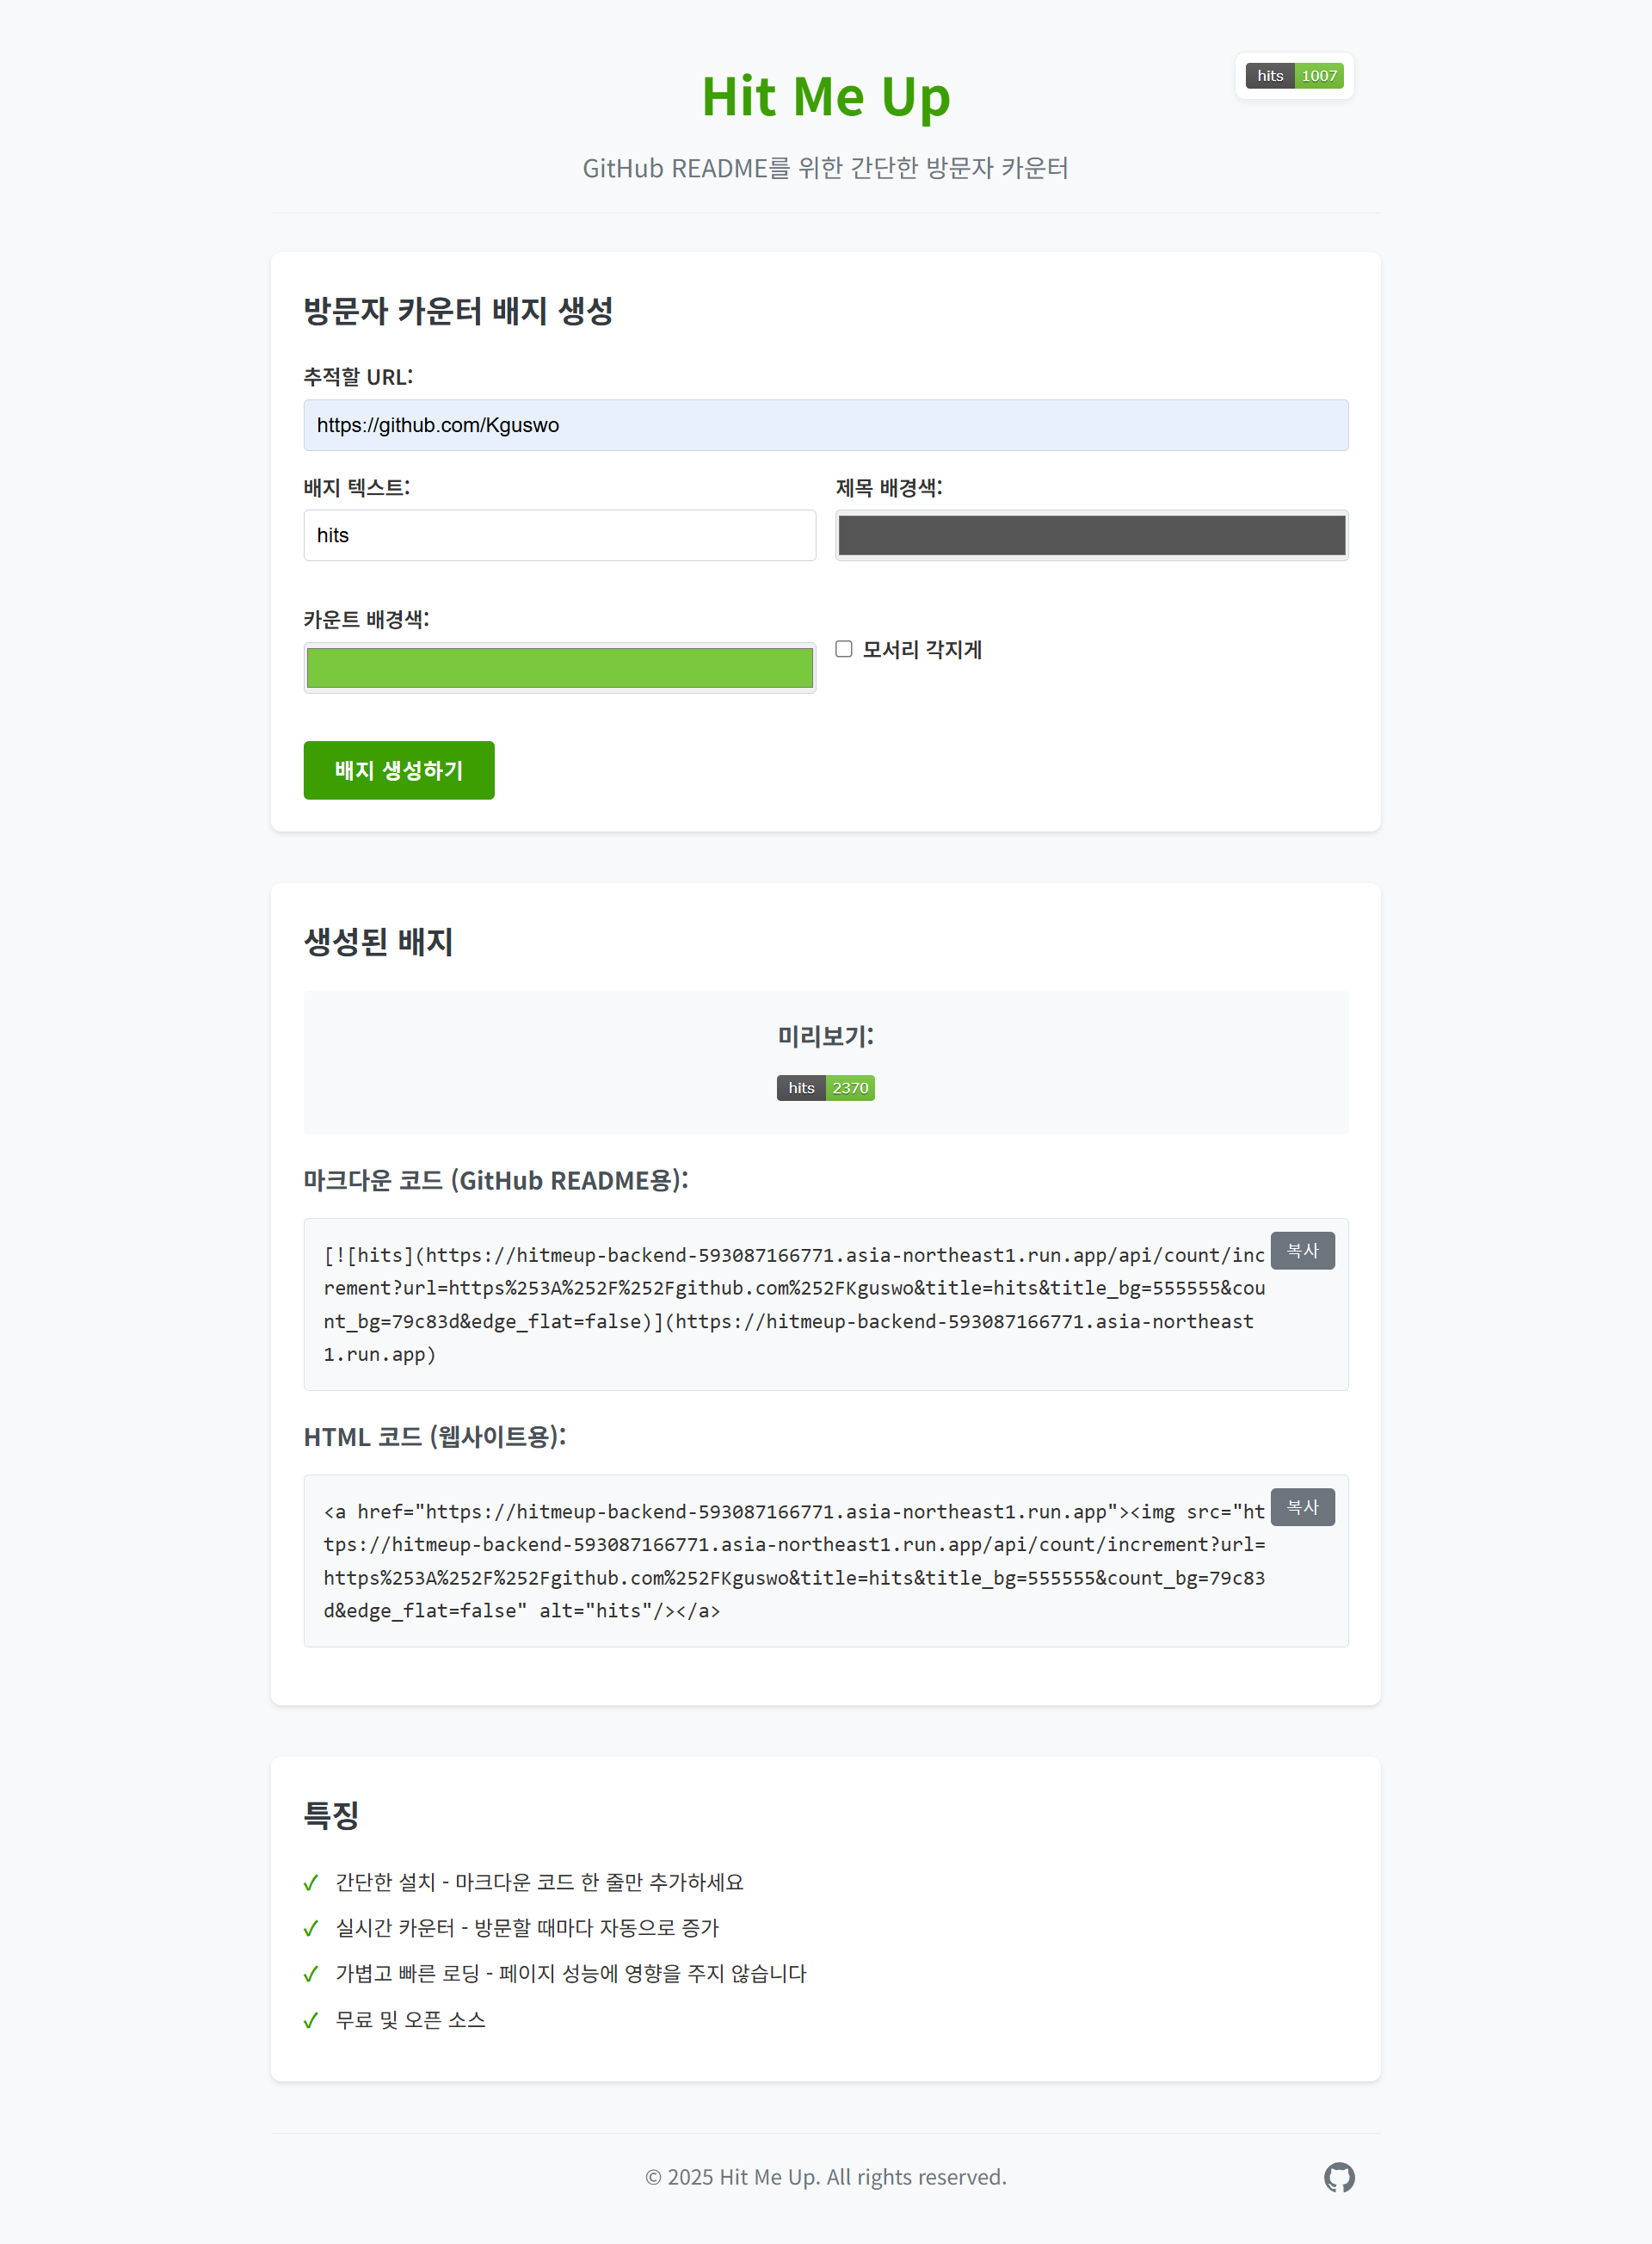Image resolution: width=1652 pixels, height=2244 pixels.
Task: Copy the HTML code with the 복사 button
Action: (1302, 1508)
